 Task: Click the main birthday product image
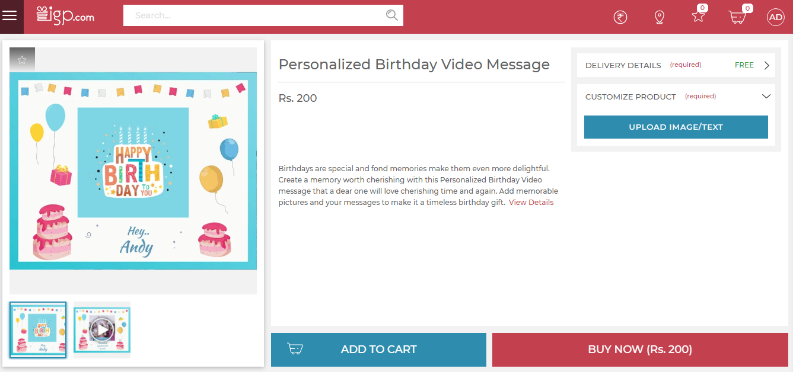click(x=133, y=171)
